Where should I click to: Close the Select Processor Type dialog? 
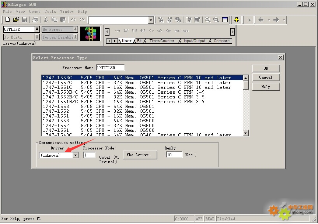tap(280, 58)
